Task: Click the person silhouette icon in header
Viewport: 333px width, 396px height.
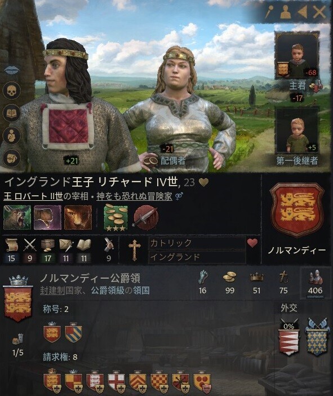Action: [286, 12]
